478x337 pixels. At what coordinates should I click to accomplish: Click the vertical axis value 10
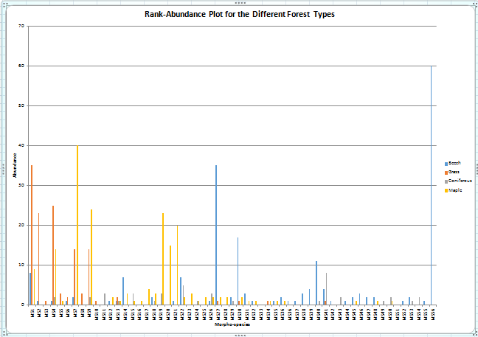(21, 265)
